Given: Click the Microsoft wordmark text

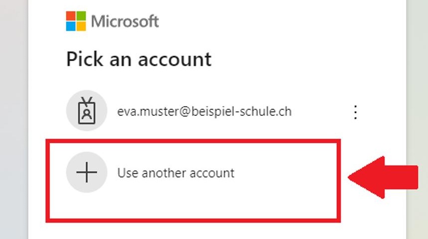Looking at the screenshot, I should coord(125,21).
